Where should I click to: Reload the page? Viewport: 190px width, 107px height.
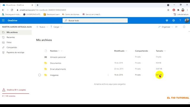point(12,10)
